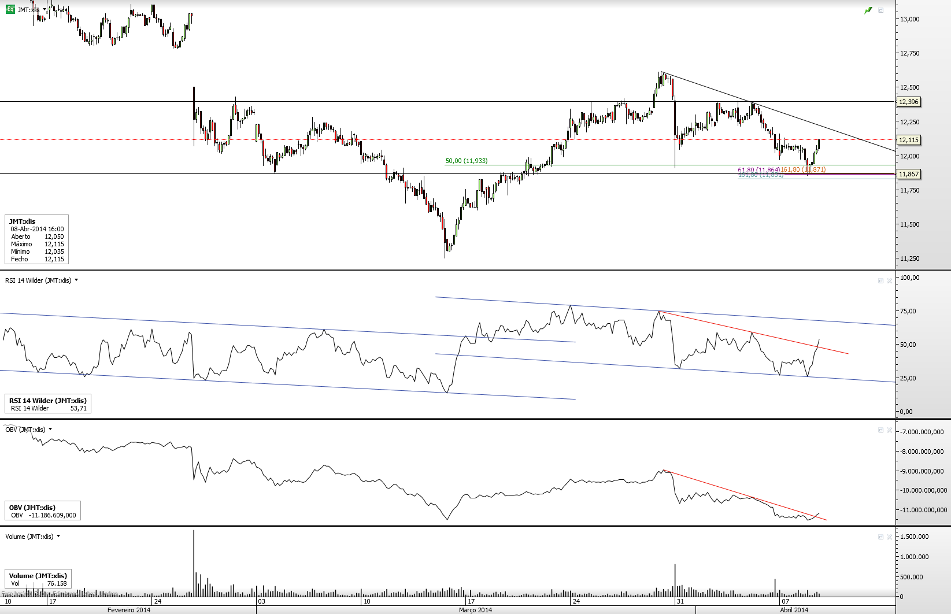This screenshot has height=614, width=951.
Task: Maximize the Volume panel
Action: [881, 537]
